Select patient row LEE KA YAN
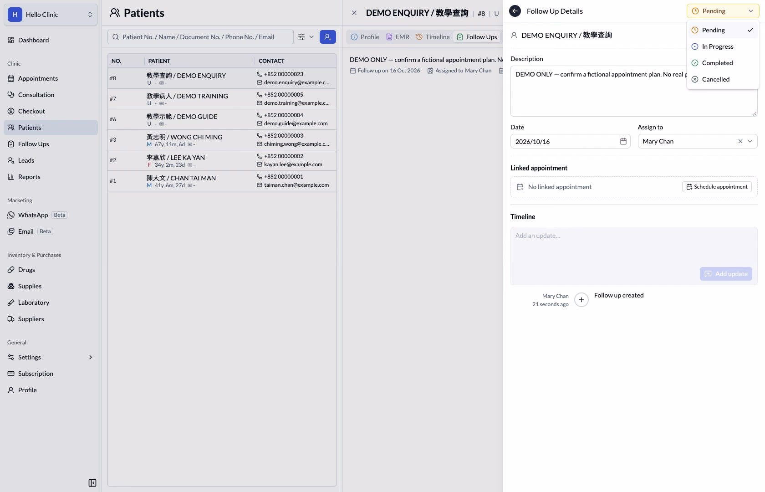Image resolution: width=765 pixels, height=492 pixels. click(222, 160)
